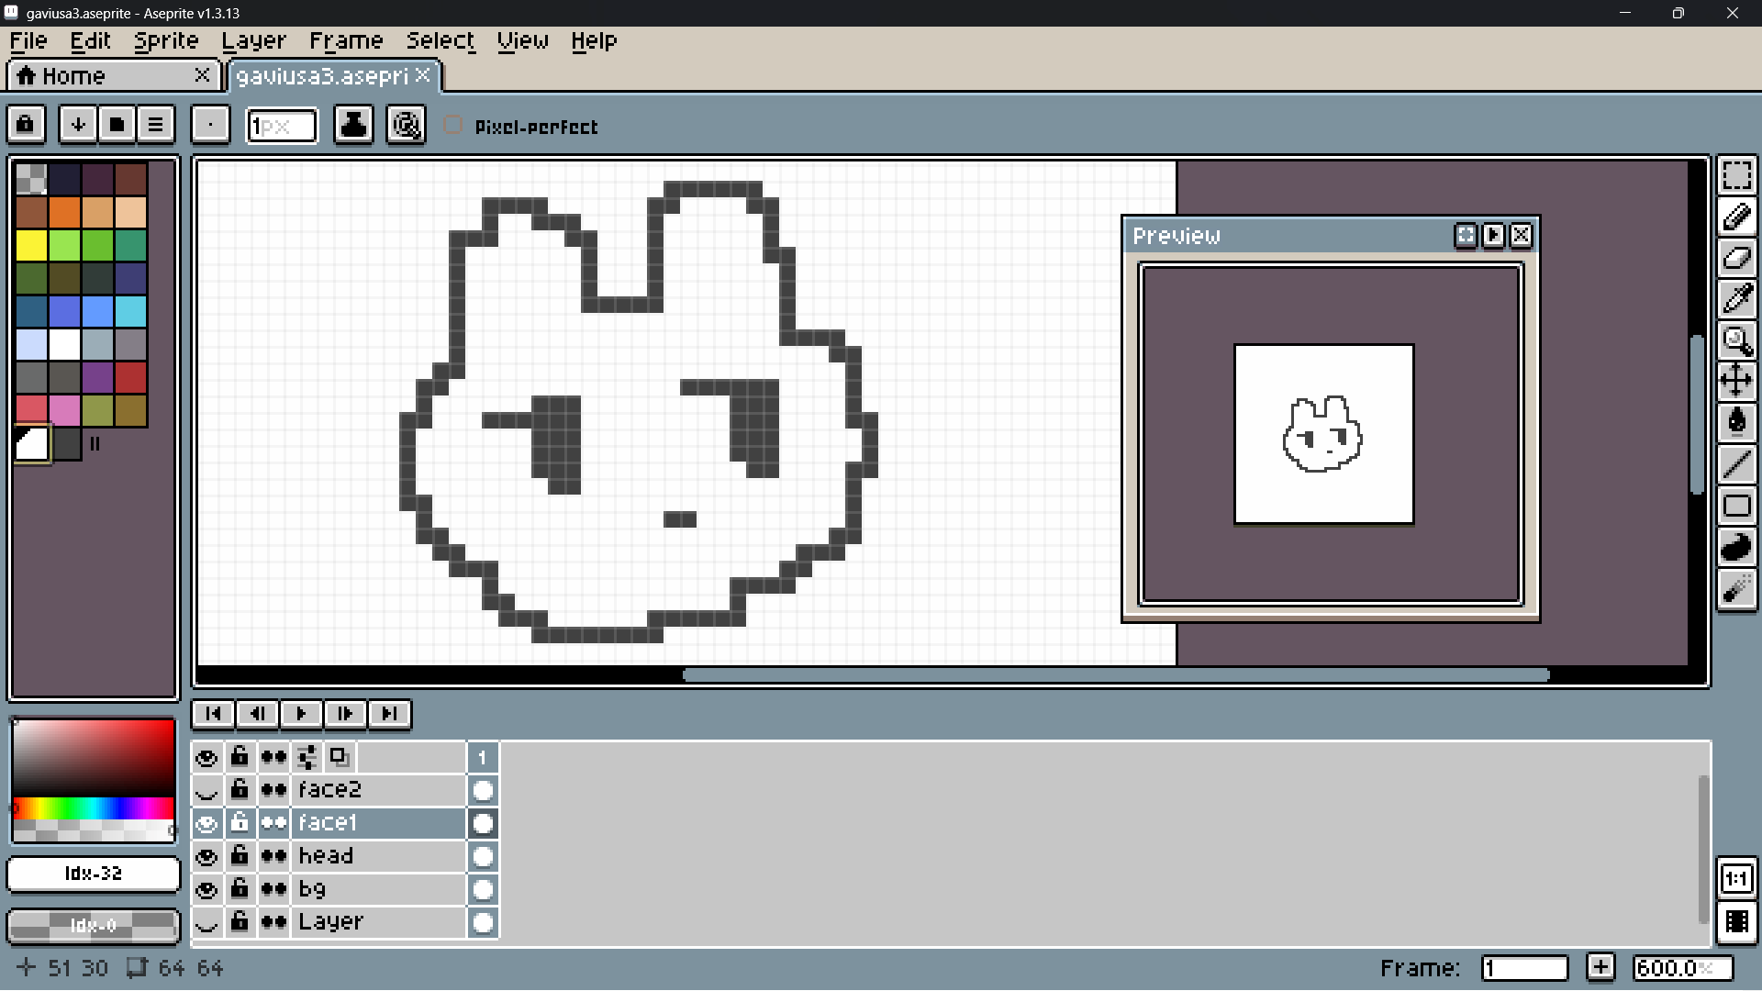1762x991 pixels.
Task: Select the face2 layer cel
Action: (x=483, y=790)
